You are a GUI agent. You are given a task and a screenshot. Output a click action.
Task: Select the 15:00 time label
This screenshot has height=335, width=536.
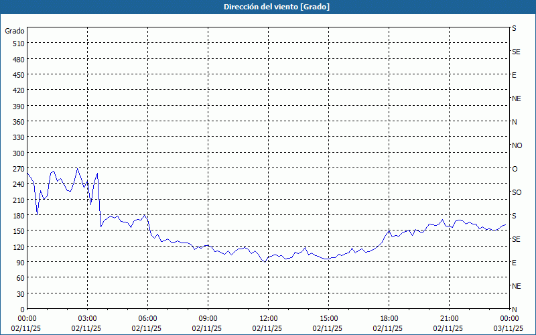point(328,318)
